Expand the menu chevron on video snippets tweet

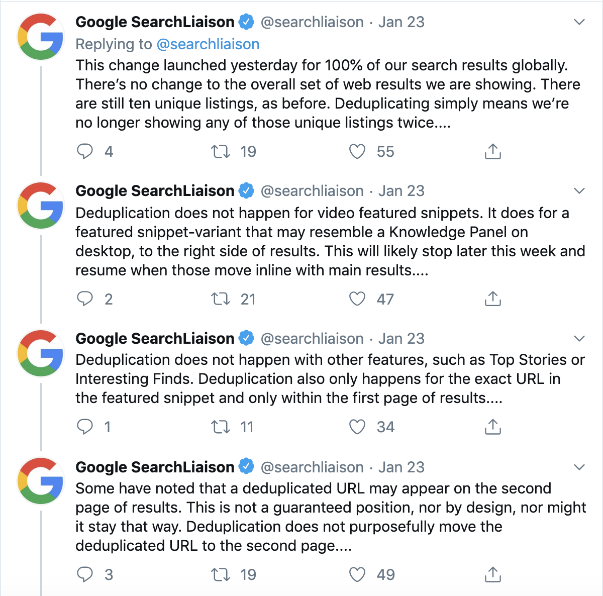(579, 191)
